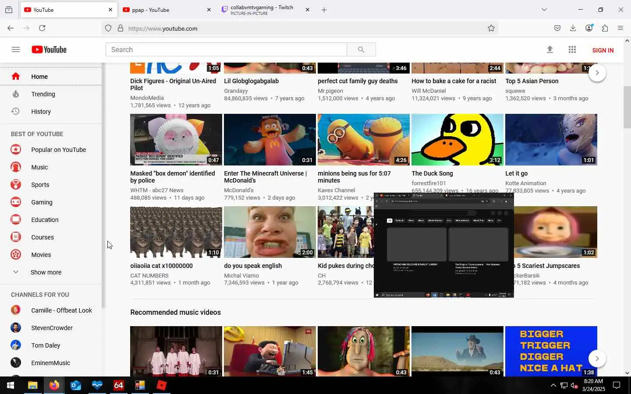Image resolution: width=631 pixels, height=394 pixels.
Task: Save to Pocket icon
Action: 557,28
